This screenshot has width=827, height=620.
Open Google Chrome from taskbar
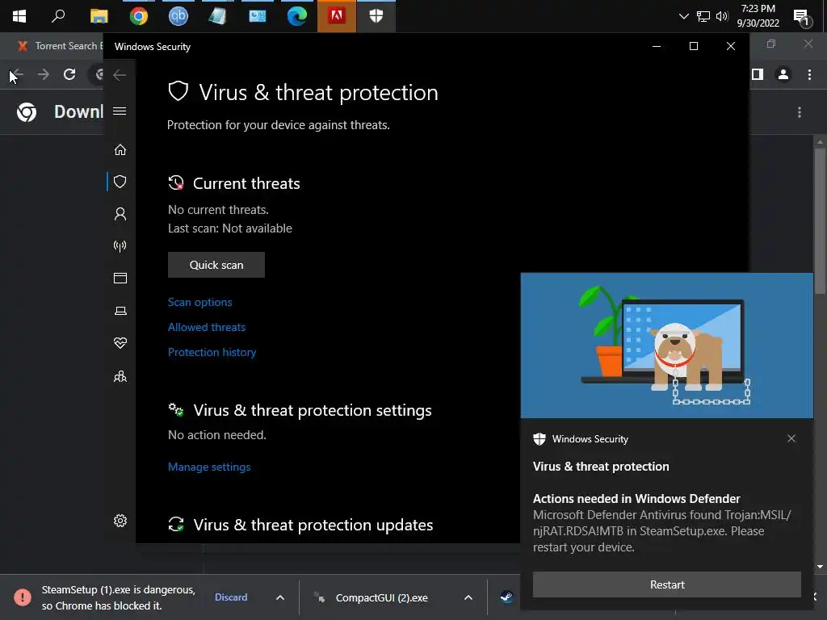coord(139,16)
